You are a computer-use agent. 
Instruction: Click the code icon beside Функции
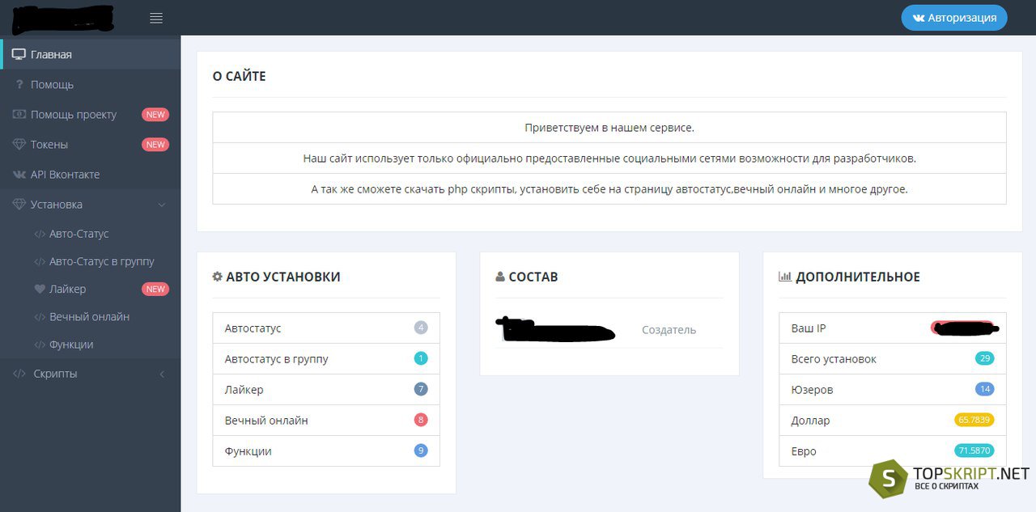point(40,344)
